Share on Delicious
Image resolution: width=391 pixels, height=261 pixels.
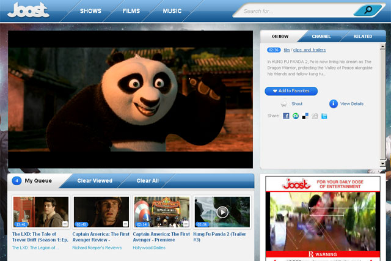point(305,116)
